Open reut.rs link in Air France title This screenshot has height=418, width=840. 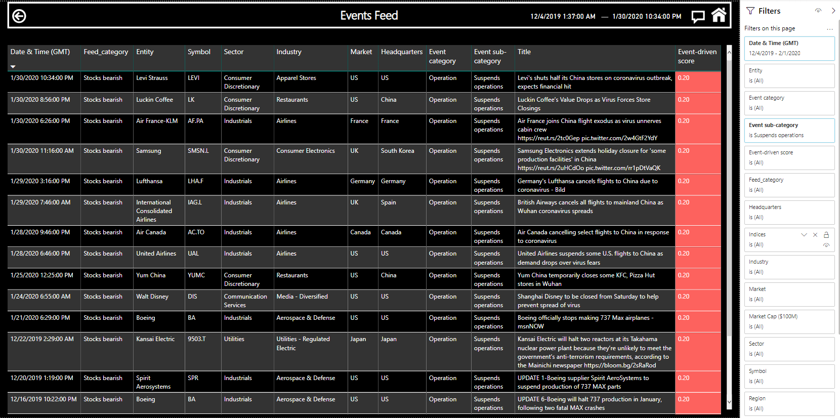[550, 139]
